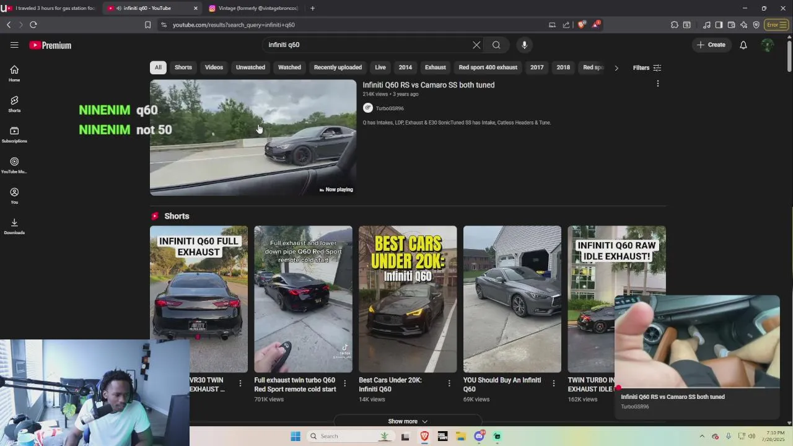The width and height of the screenshot is (793, 446).
Task: Open the Brave Shields lion icon
Action: point(581,25)
